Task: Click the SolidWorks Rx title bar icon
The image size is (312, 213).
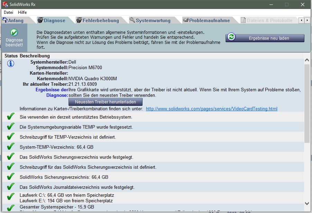Action: click(x=5, y=4)
